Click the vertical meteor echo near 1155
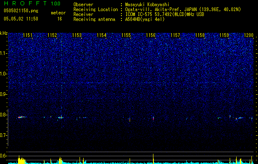This screenshot has width=258, height=164. 130,119
